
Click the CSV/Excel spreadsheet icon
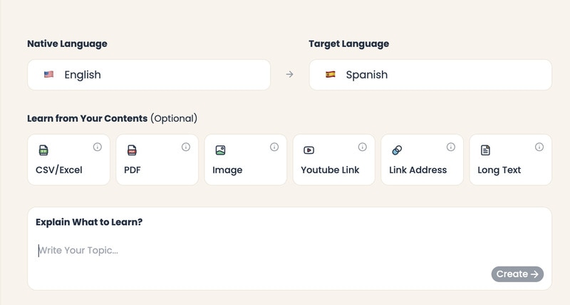tap(43, 150)
